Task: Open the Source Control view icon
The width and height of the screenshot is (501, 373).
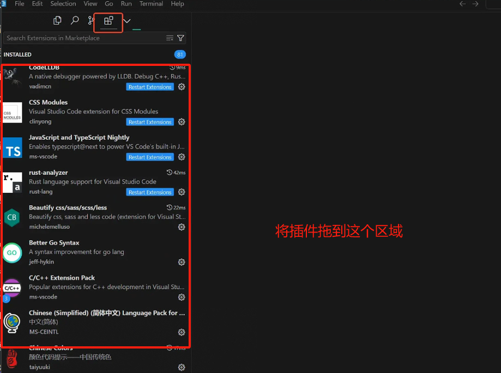Action: 90,21
